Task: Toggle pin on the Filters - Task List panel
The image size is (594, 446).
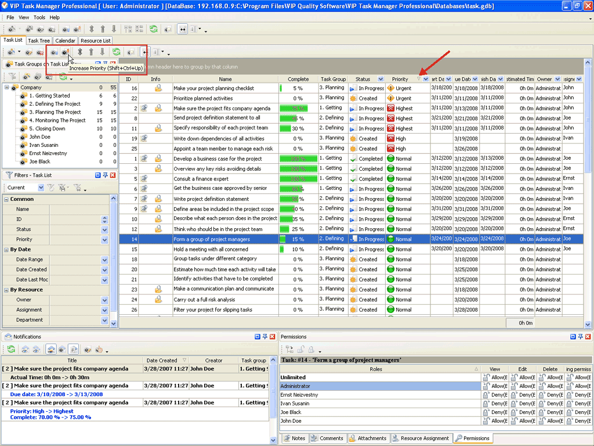Action: click(106, 175)
